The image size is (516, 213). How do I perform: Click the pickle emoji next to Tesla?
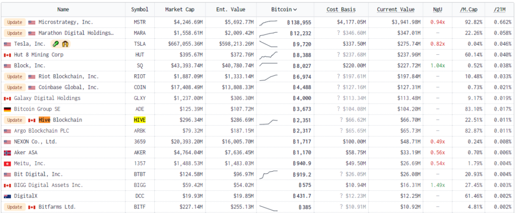pos(54,44)
